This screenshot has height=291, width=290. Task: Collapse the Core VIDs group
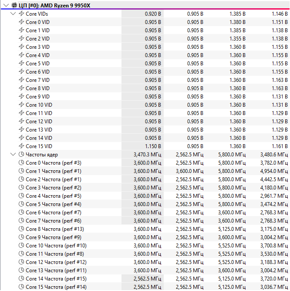pyautogui.click(x=13, y=14)
